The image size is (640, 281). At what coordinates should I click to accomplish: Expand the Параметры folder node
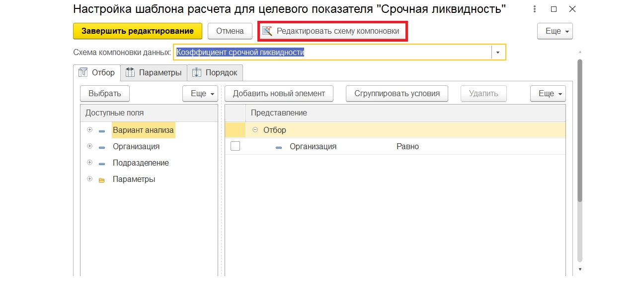90,178
